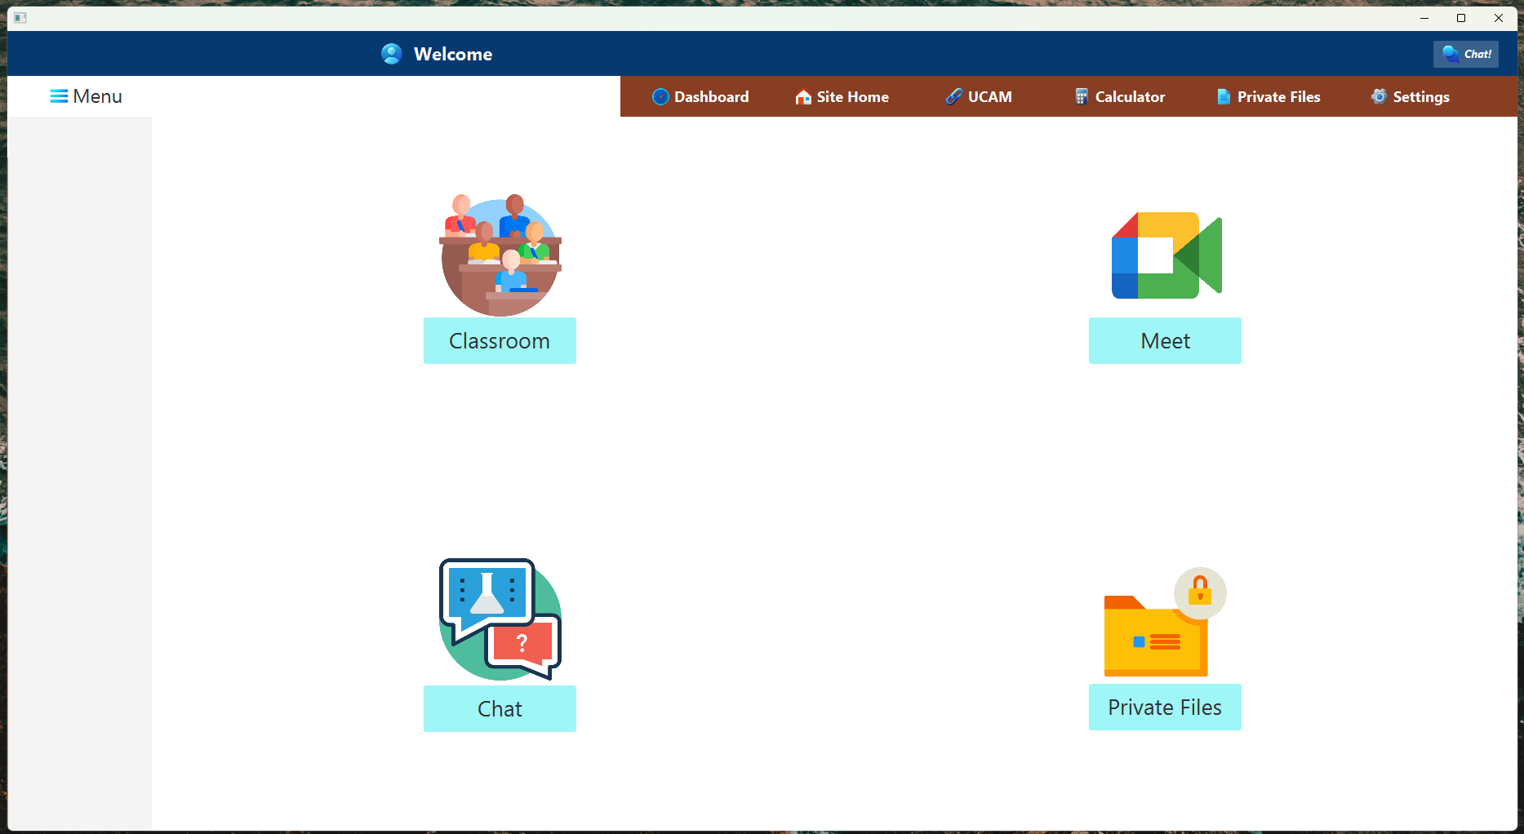Click the app icon in title bar
The width and height of the screenshot is (1524, 834).
coord(20,18)
